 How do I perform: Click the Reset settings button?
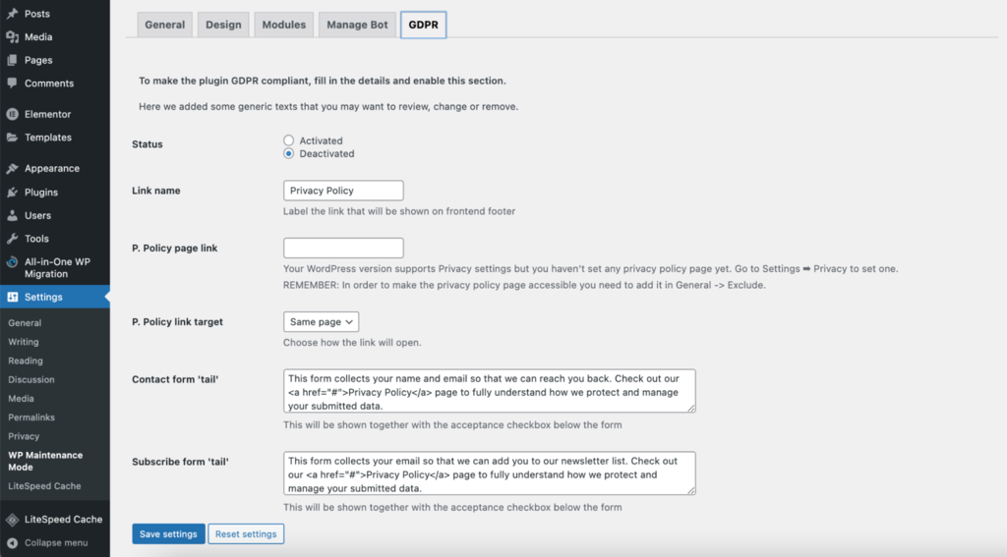point(246,533)
